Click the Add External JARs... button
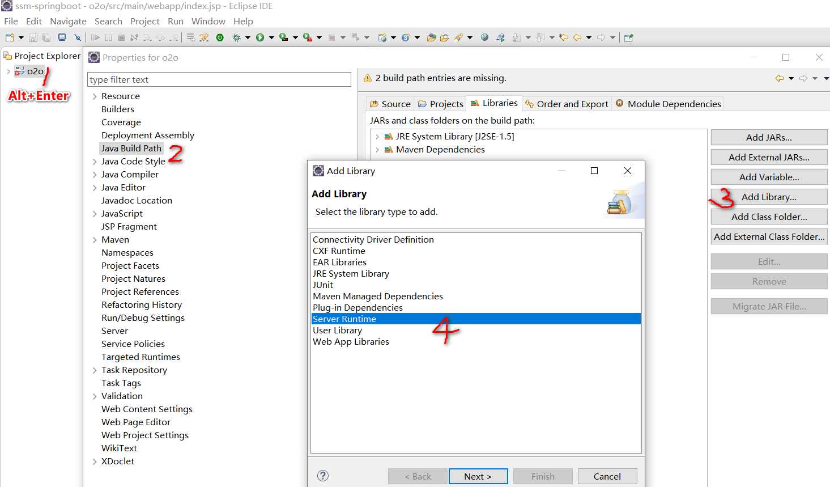The width and height of the screenshot is (830, 487). tap(769, 157)
